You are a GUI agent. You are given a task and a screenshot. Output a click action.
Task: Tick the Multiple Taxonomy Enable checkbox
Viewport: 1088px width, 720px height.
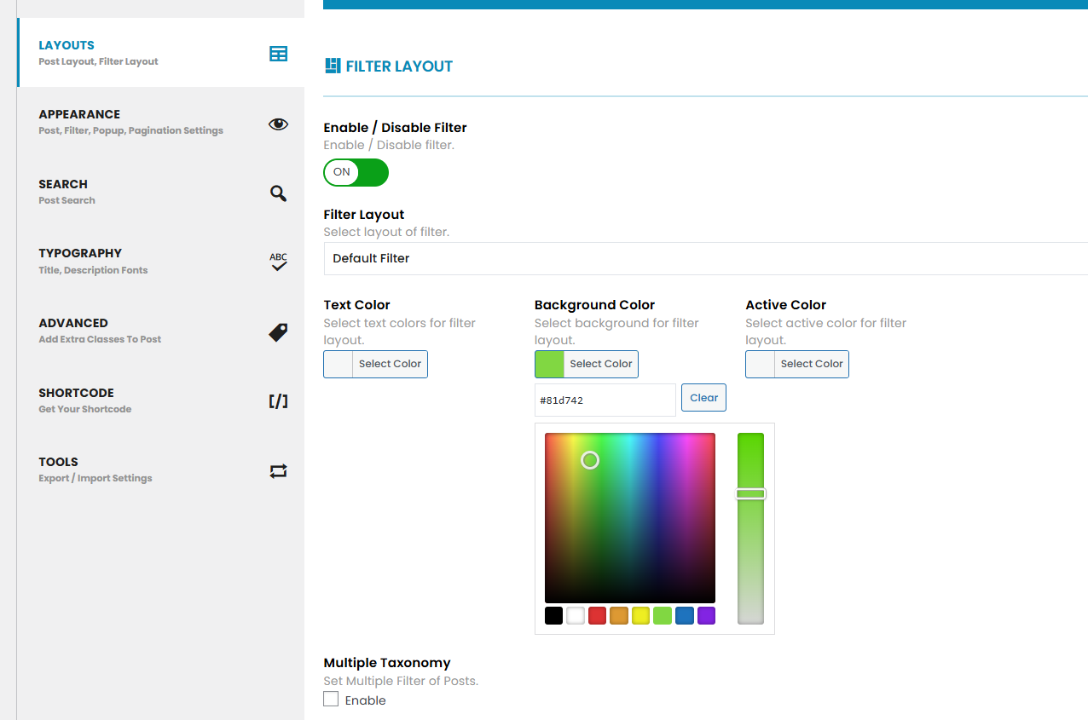tap(331, 700)
